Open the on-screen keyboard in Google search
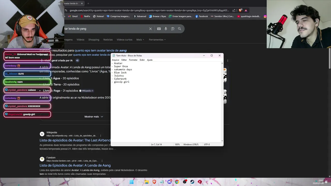331x186 pixels. 159,29
